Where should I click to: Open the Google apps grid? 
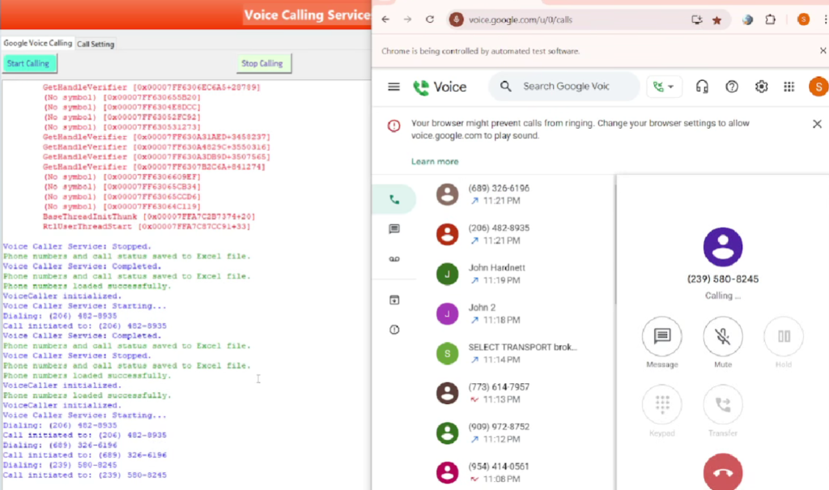pos(789,87)
